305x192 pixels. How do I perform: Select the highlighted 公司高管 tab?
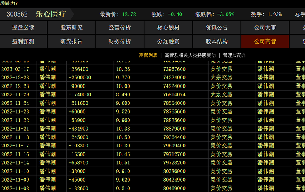pos(265,41)
